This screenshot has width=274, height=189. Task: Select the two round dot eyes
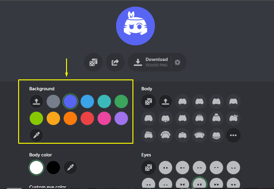click(x=165, y=168)
